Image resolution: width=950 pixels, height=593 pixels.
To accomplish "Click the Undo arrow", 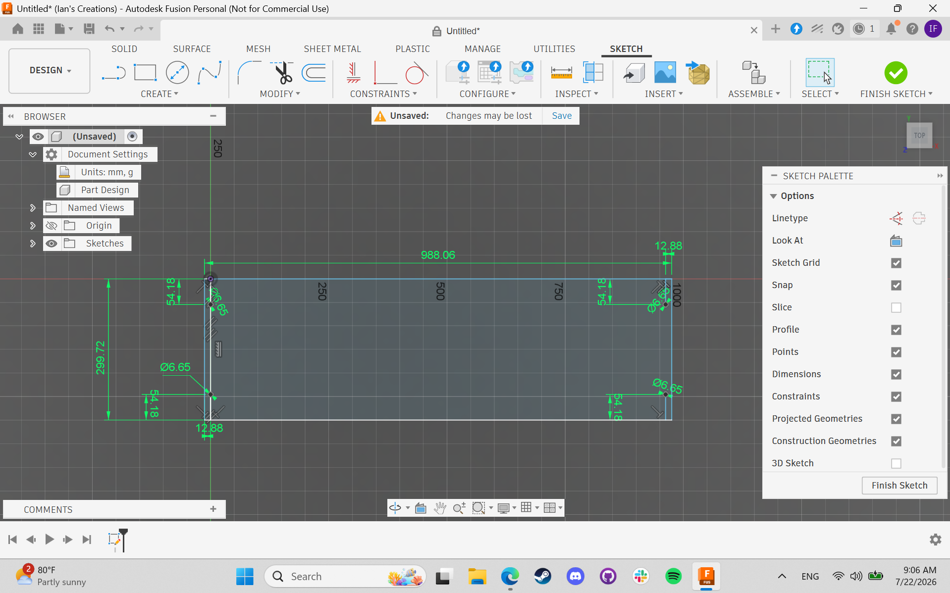I will point(109,29).
